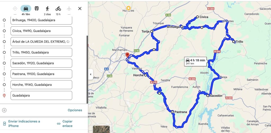Image resolution: width=271 pixels, height=133 pixels.
Task: Select the Guadalajara destination field
Action: click(x=41, y=96)
